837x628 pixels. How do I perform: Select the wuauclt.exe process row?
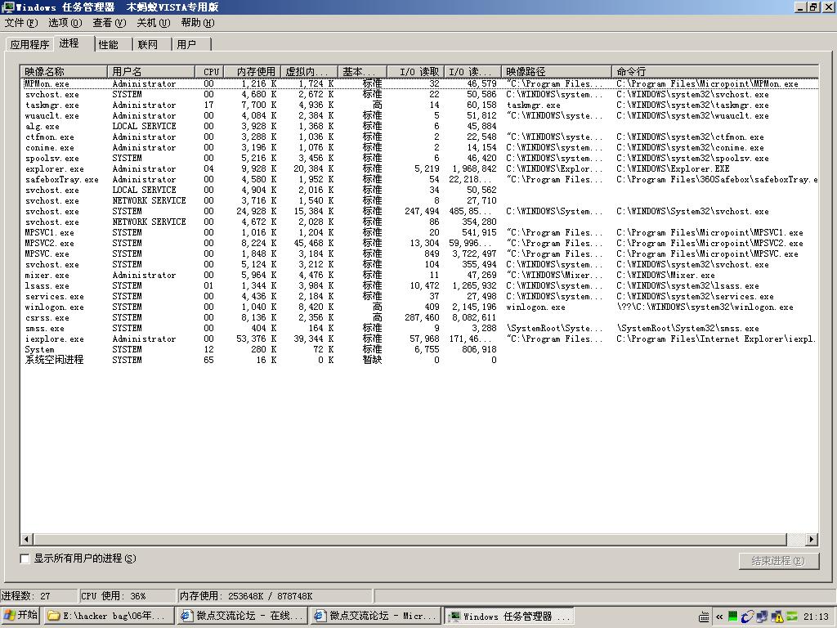point(419,116)
